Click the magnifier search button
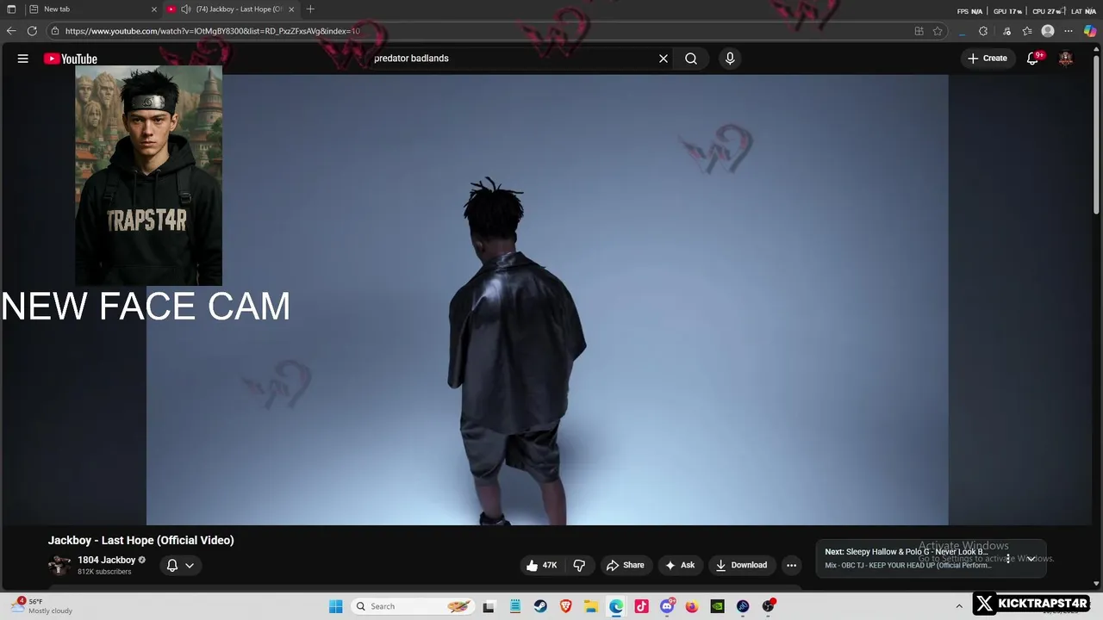The image size is (1103, 620). [x=691, y=59]
